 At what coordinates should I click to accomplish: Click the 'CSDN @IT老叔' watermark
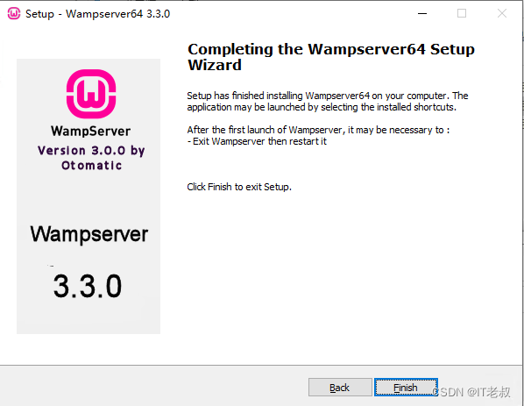pos(471,392)
